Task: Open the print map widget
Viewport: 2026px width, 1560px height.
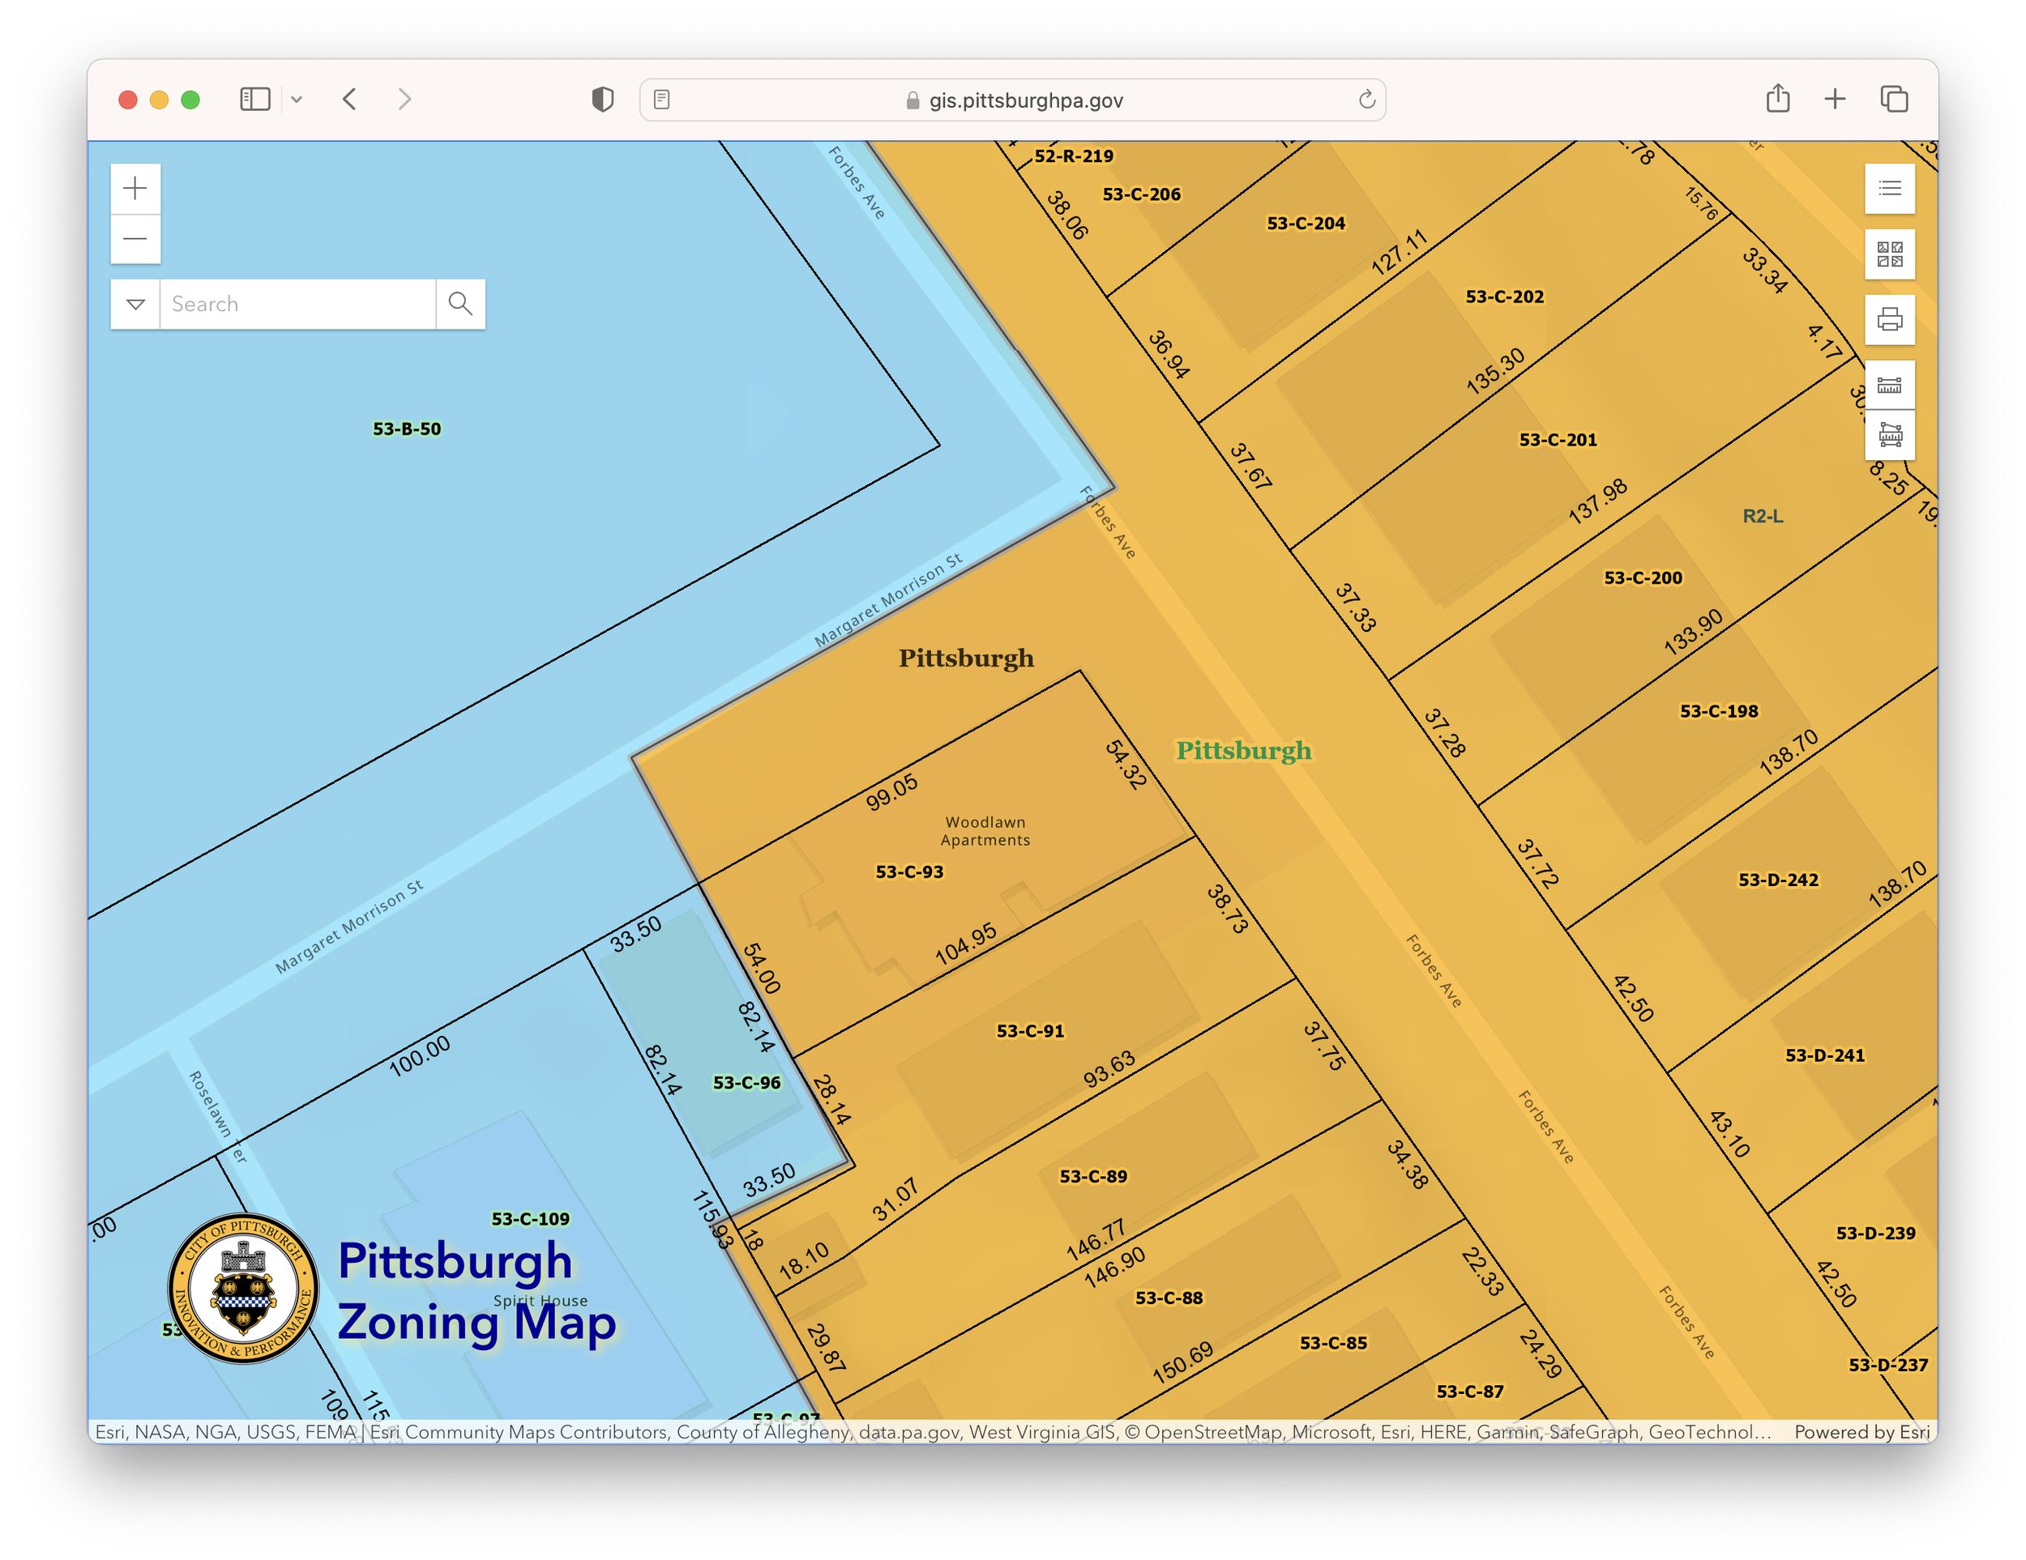Action: (x=1889, y=320)
